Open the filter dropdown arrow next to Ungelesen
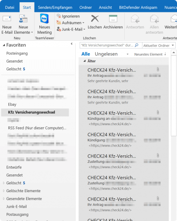 (x=127, y=54)
